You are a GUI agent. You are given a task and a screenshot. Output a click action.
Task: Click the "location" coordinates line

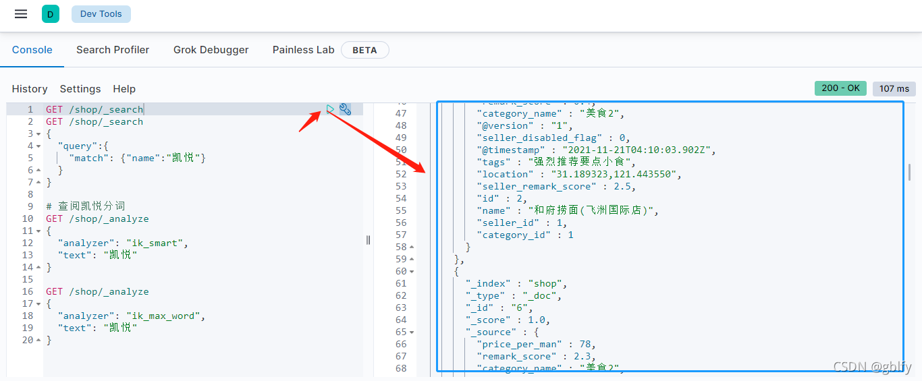pyautogui.click(x=580, y=174)
